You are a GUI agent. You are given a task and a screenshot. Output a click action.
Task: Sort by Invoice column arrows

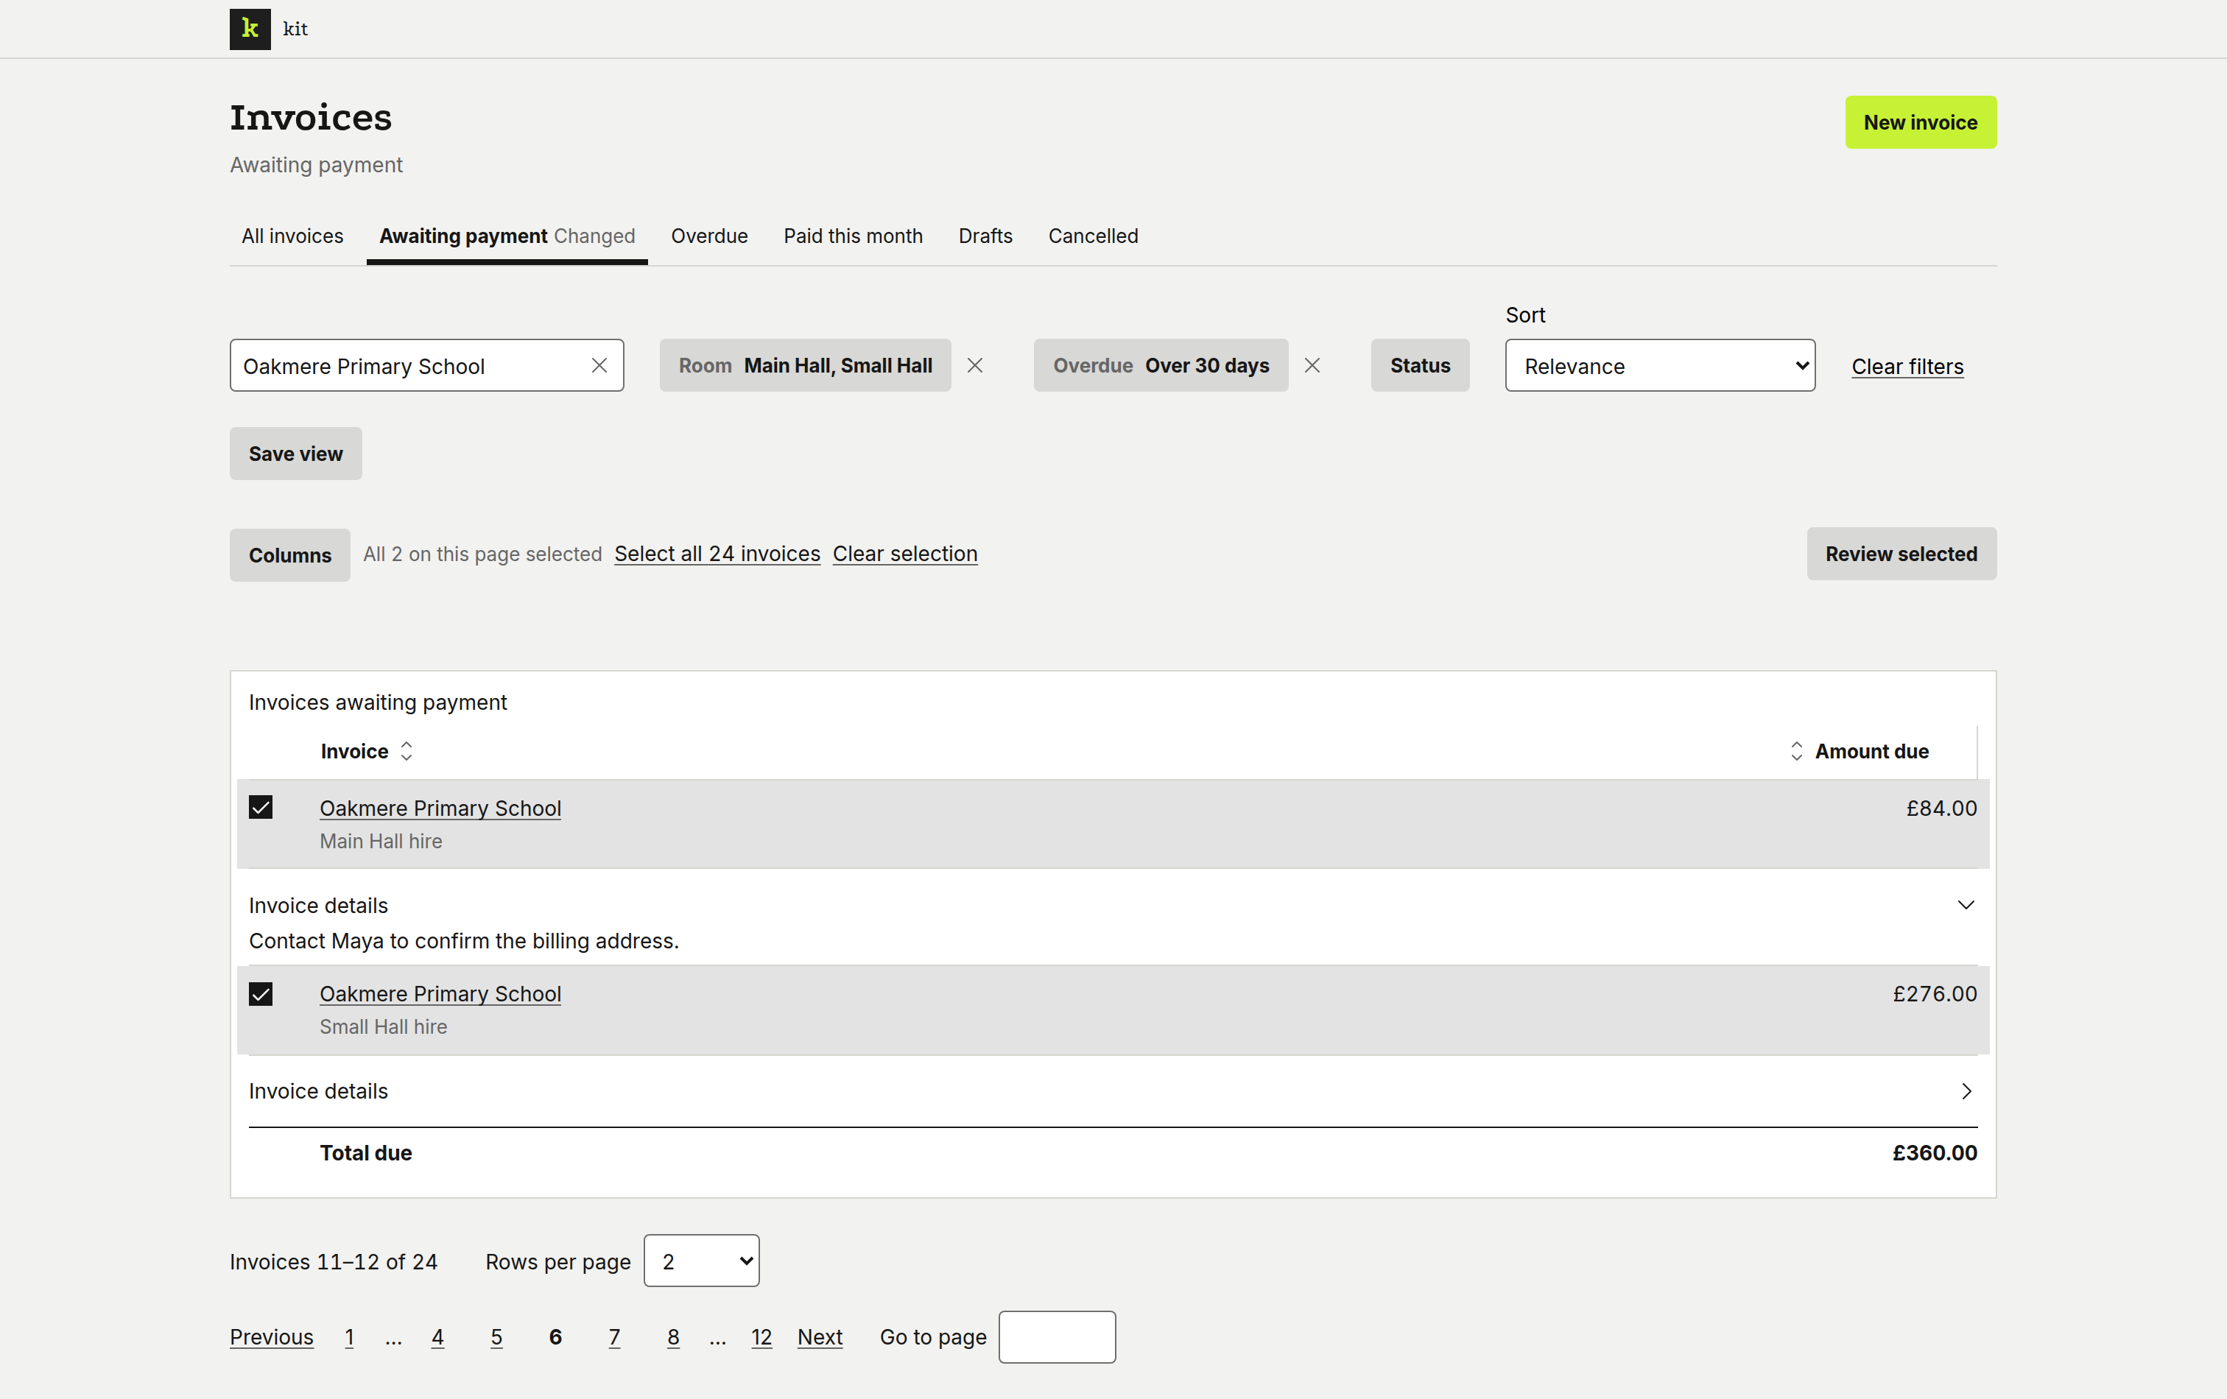point(407,751)
